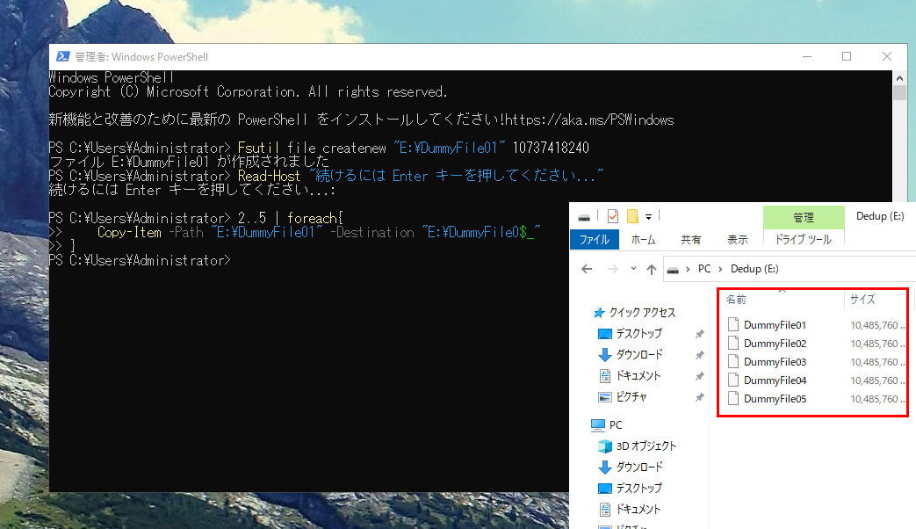Click the Quick Access star icon
Viewport: 916px width, 529px height.
(599, 313)
